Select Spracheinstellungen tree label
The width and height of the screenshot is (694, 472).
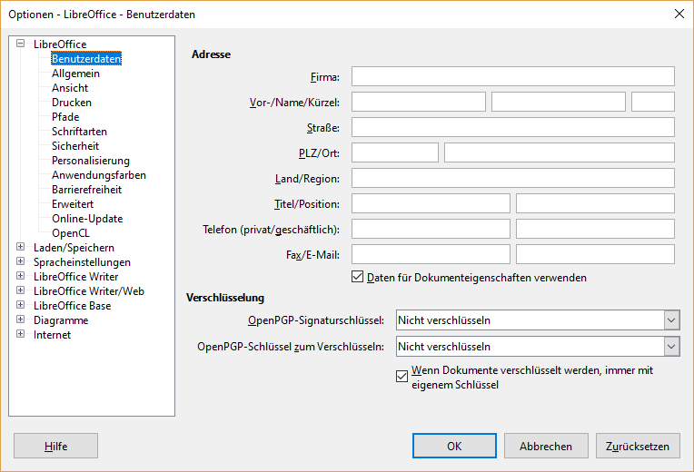click(82, 262)
